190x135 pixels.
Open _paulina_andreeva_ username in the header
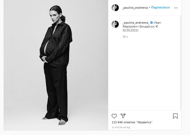click(135, 8)
